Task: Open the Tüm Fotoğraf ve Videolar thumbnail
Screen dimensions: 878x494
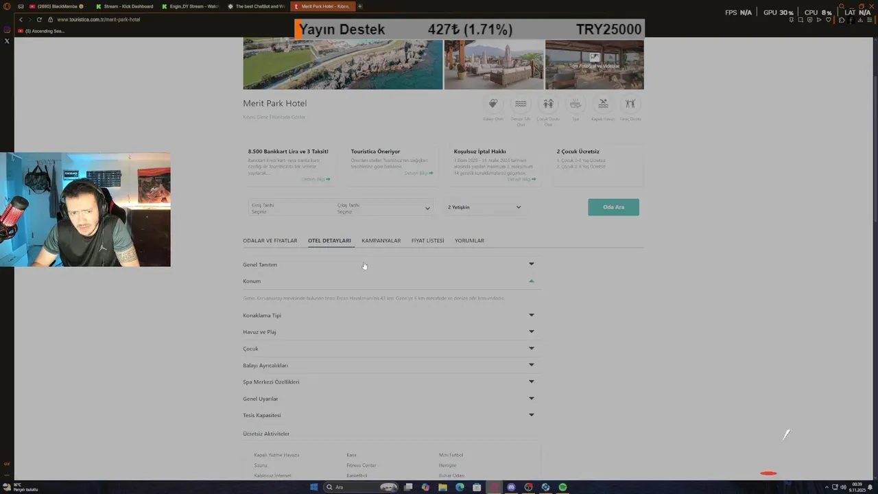Action: 595,64
